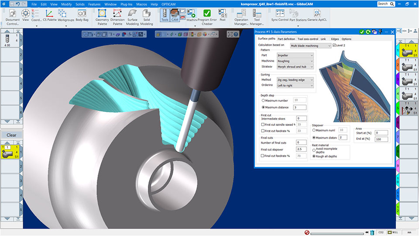This screenshot has height=236, width=419.
Task: Open the Post processor tool
Action: point(223,16)
